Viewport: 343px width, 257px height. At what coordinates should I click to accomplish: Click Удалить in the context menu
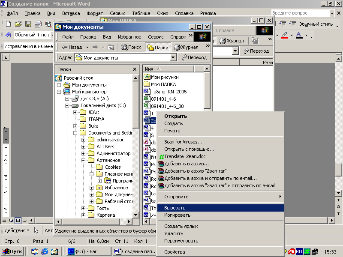pyautogui.click(x=220, y=233)
